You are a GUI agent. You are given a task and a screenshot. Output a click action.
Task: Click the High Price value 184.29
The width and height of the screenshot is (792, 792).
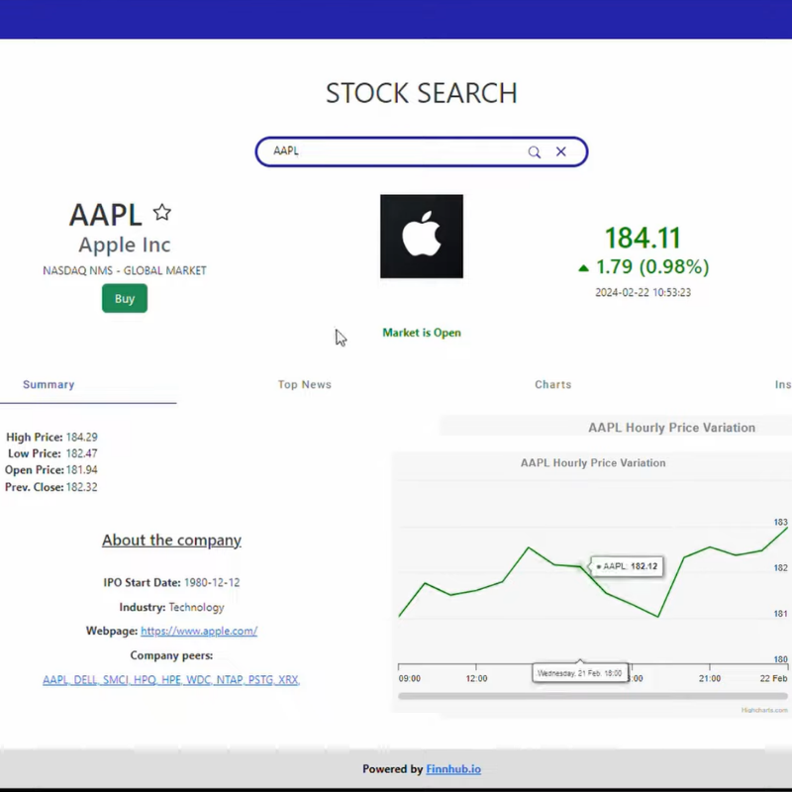pos(82,437)
